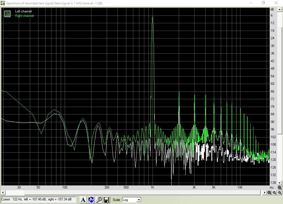Screen dimensions: 283x204
Task: Click the vertical scrollbar thumb
Action: point(280,81)
